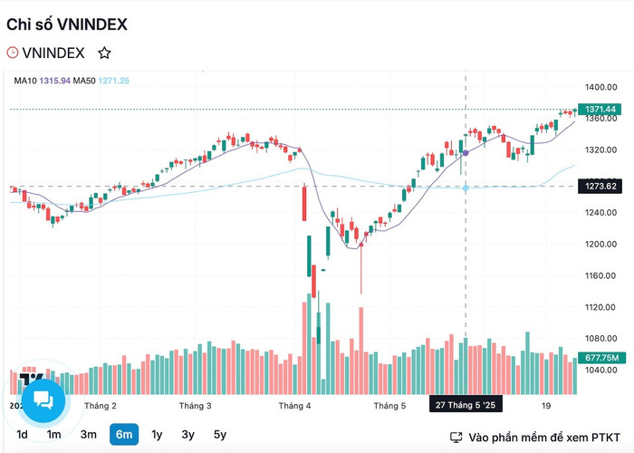This screenshot has width=634, height=453.
Task: Switch chart to the 3m range
Action: (88, 434)
